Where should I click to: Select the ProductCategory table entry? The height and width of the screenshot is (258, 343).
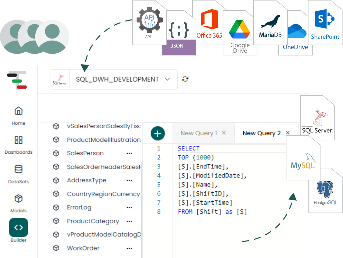pos(93,221)
